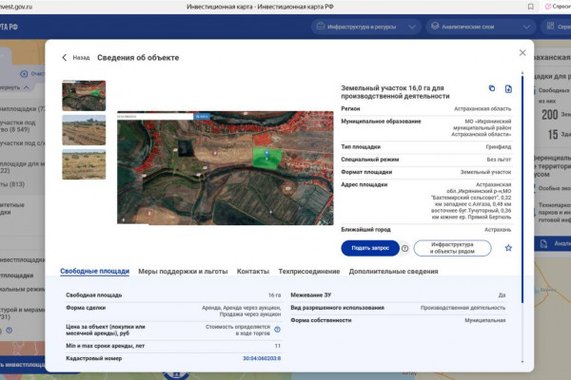The height and width of the screenshot is (380, 571).
Task: Click the Подать запрос button
Action: 370,248
